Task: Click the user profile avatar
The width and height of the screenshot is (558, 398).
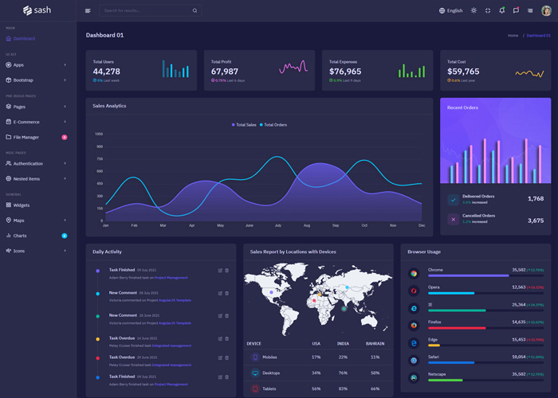Action: pos(546,10)
